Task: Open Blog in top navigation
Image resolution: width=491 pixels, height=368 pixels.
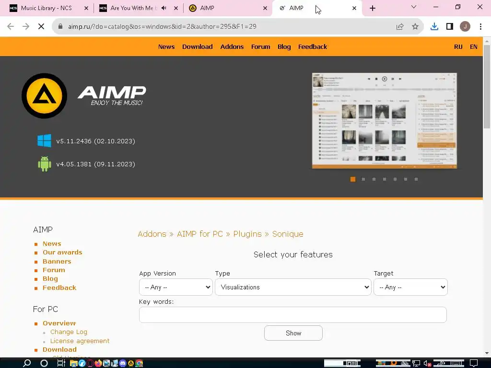Action: (284, 46)
